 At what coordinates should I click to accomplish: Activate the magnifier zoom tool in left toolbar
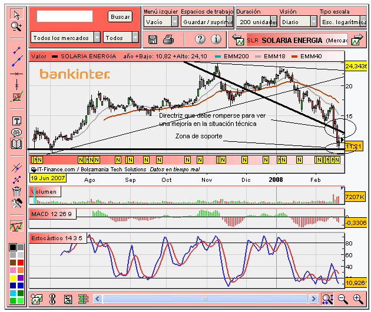(16, 26)
